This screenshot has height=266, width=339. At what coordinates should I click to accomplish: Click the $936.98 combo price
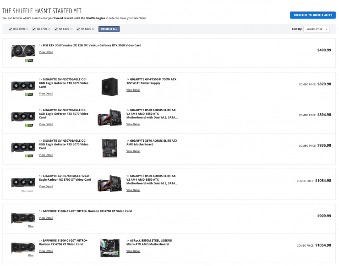click(x=324, y=146)
